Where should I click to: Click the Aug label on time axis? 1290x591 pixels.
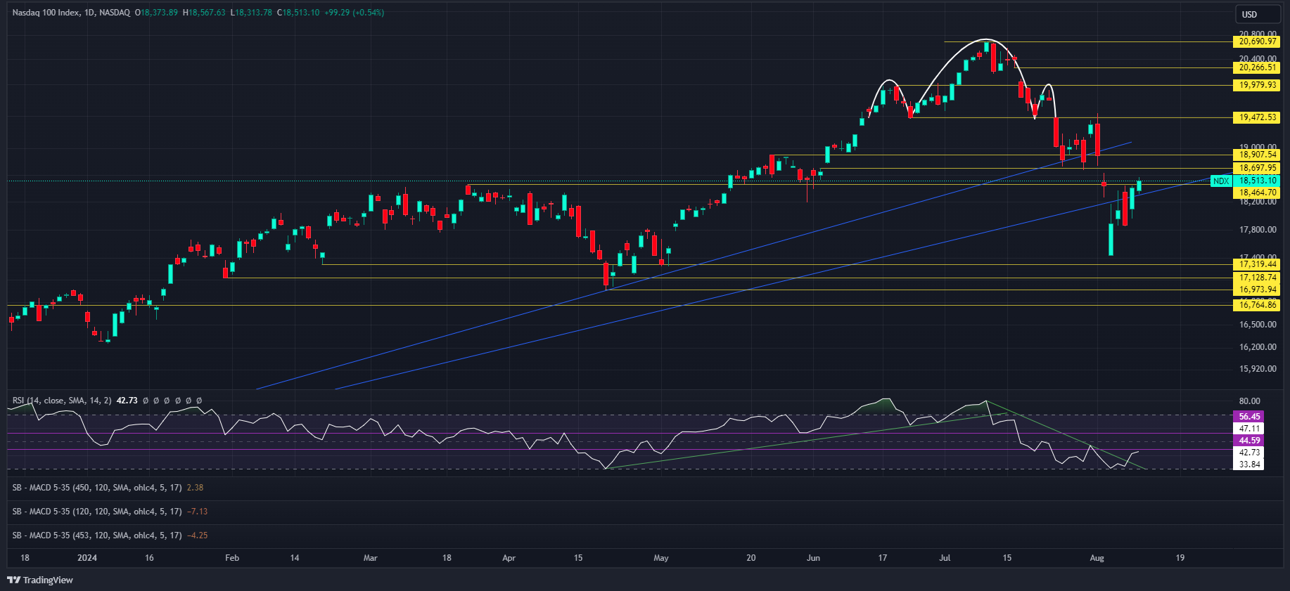coord(1097,558)
